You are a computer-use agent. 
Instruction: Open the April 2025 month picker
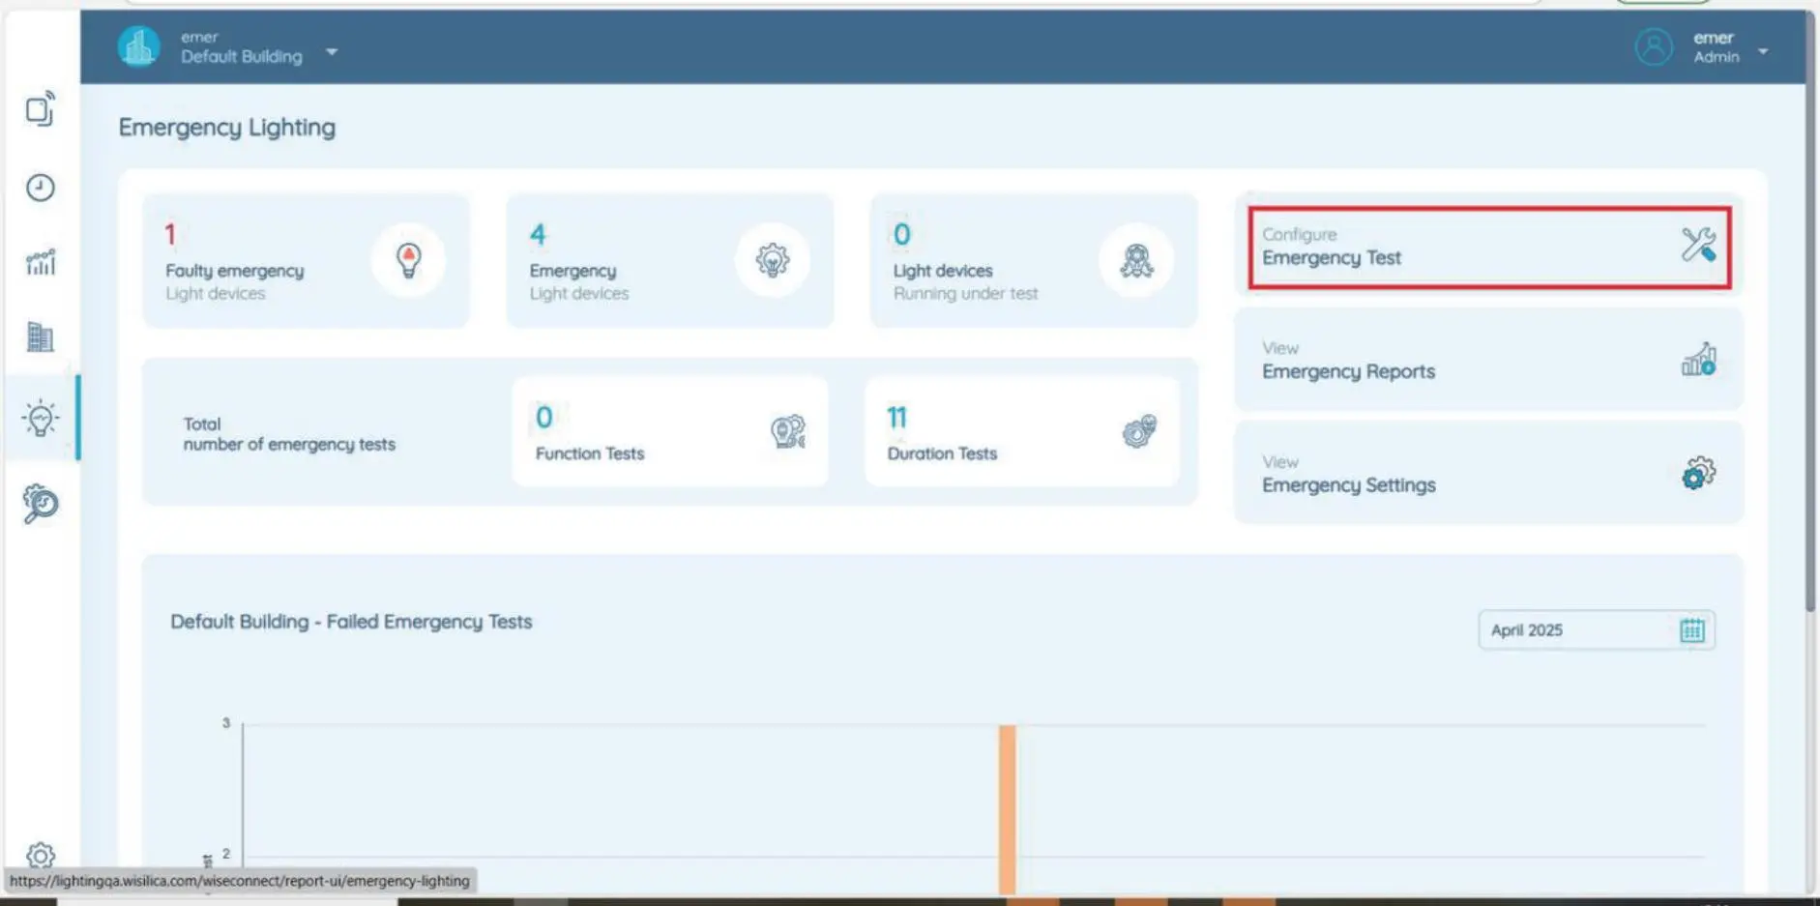point(1576,630)
